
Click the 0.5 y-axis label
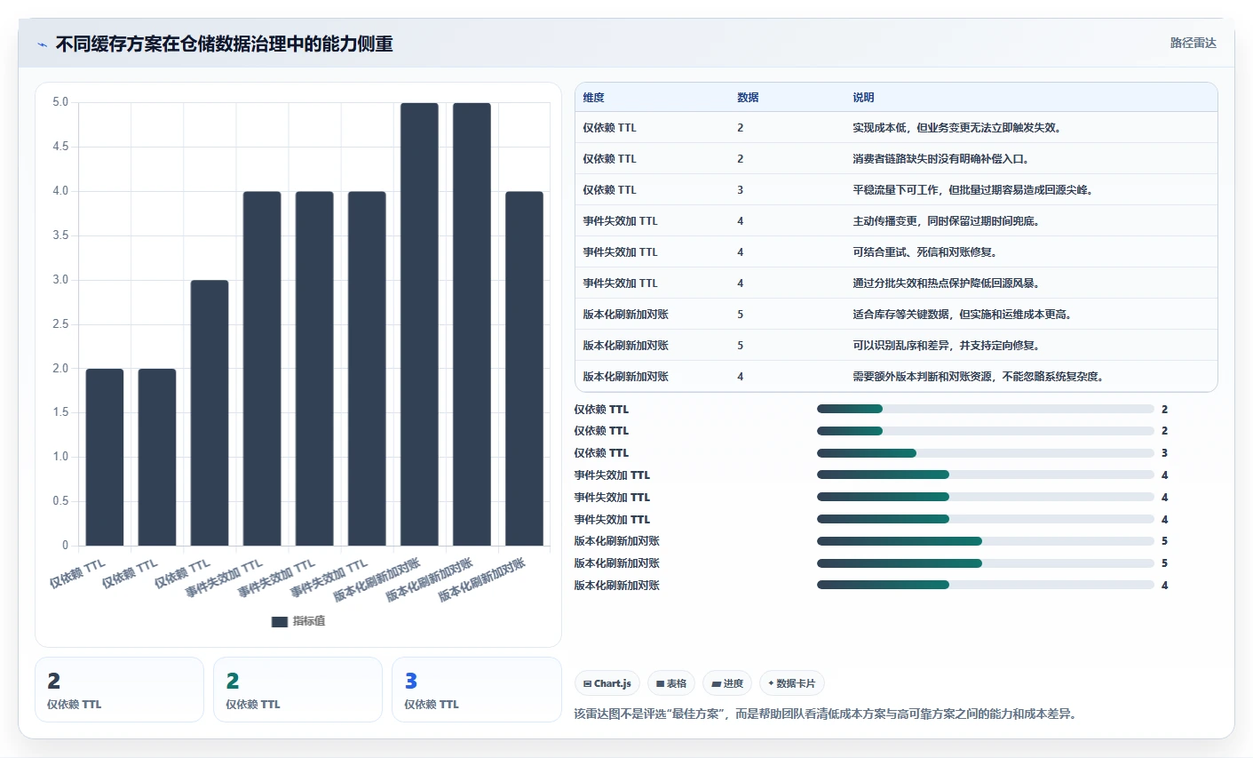point(60,501)
